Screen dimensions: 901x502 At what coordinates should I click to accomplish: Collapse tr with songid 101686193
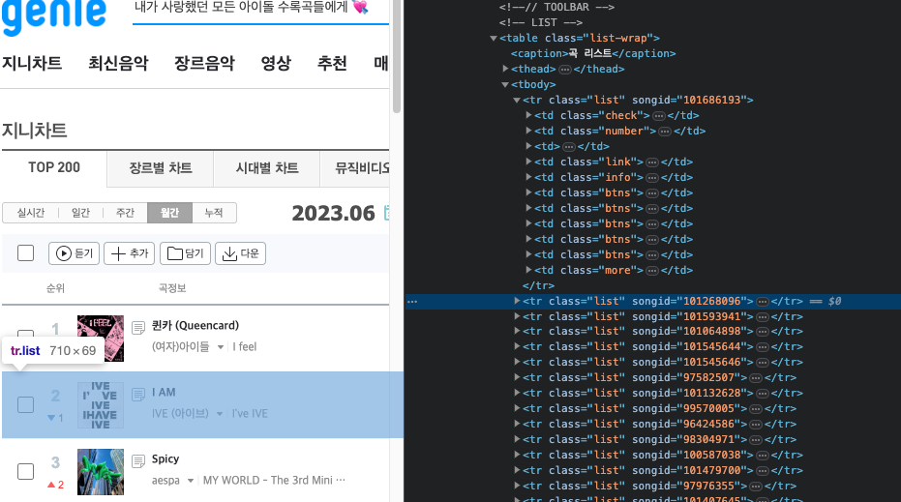coord(517,100)
